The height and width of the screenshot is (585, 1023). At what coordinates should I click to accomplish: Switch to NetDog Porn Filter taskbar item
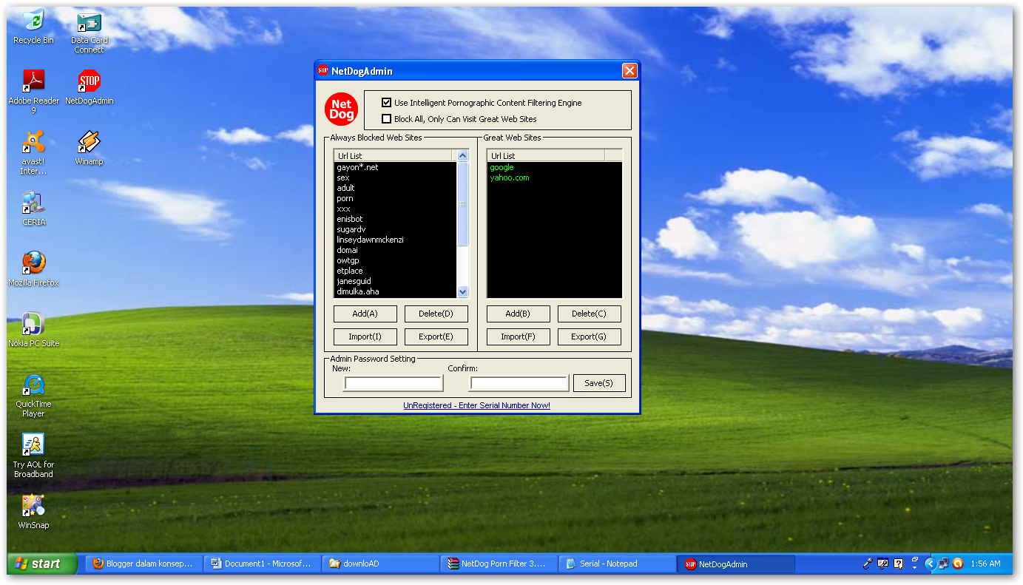click(x=499, y=564)
